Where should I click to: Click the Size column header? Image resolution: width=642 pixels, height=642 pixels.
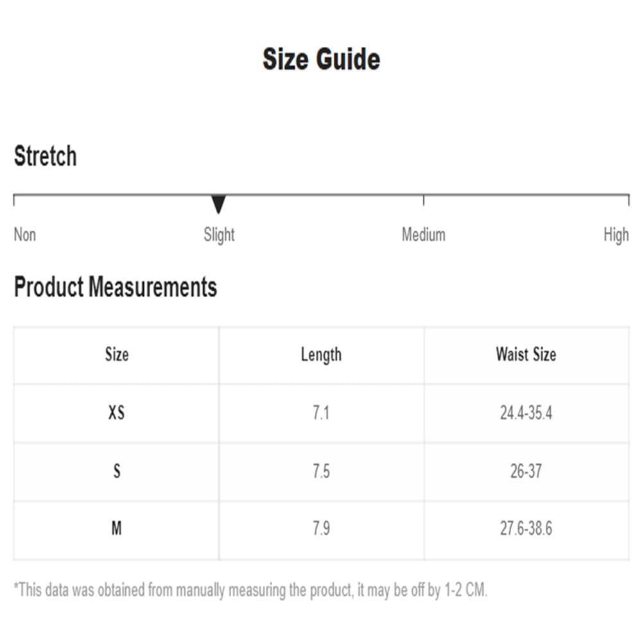pyautogui.click(x=117, y=354)
